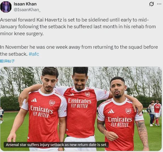
Task: Click the @IsaanKhan_ handle
Action: pos(27,10)
